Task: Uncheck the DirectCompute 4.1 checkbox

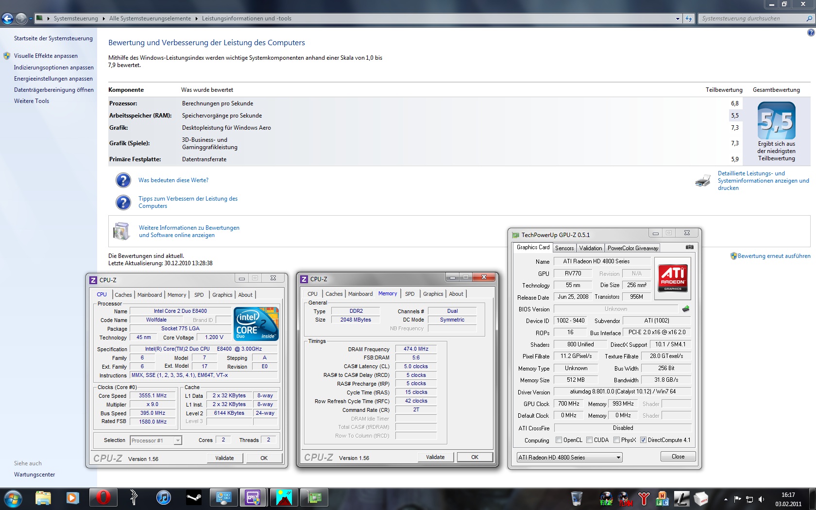Action: coord(643,440)
